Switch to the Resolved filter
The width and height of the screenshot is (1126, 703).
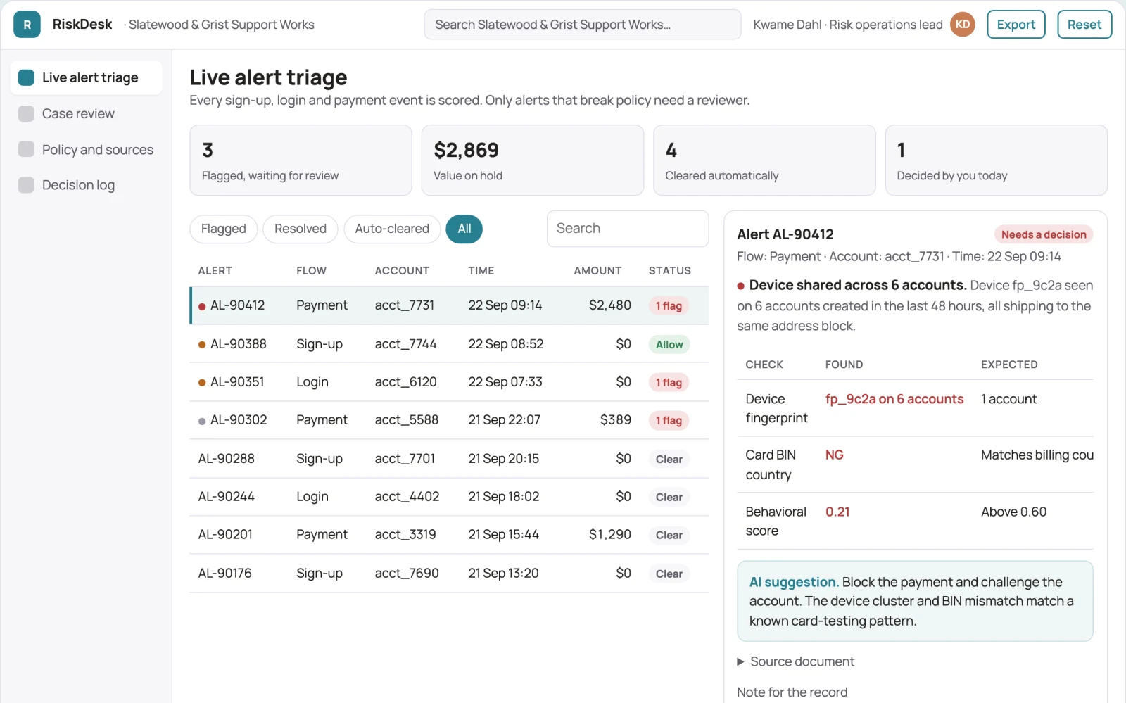tap(301, 229)
